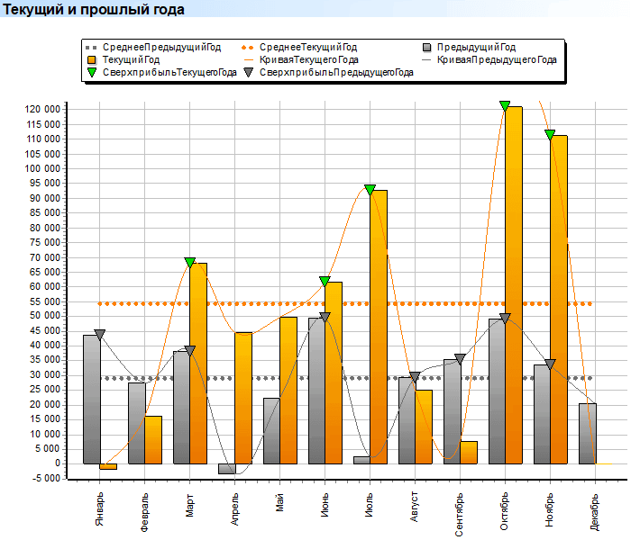The width and height of the screenshot is (631, 540).
Task: Click the green triangle legend icon
Action: (x=92, y=72)
